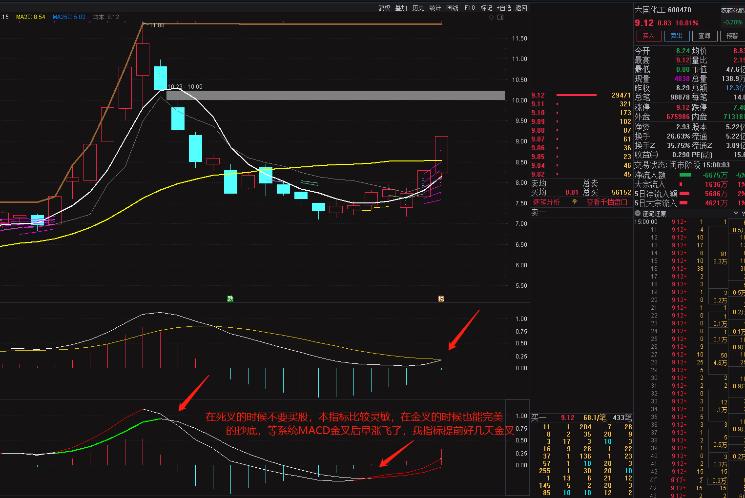Open the 查看千档盘口 link
The image size is (745, 498).
click(x=607, y=202)
